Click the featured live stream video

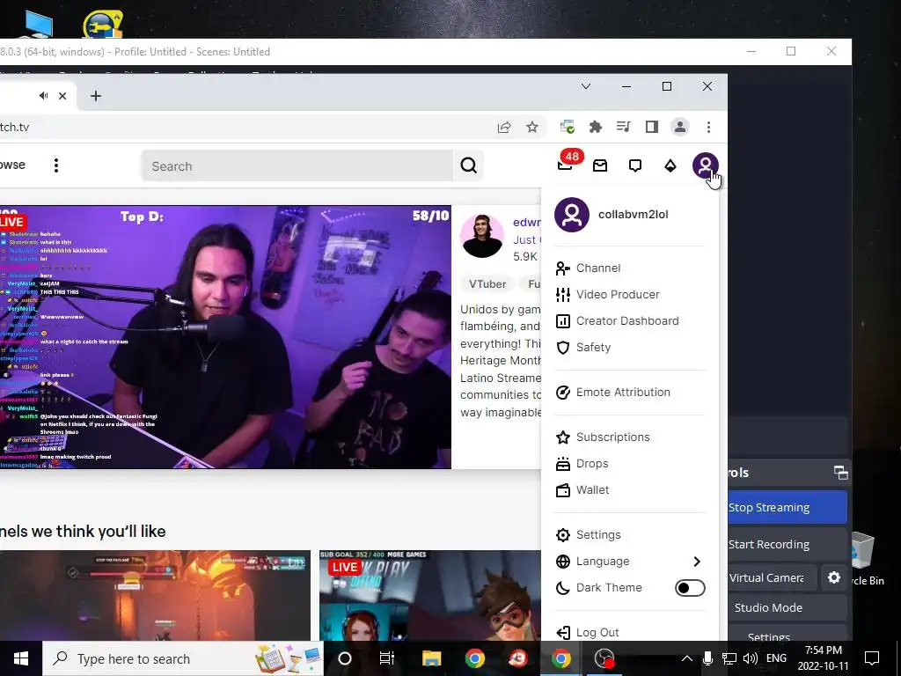point(225,337)
